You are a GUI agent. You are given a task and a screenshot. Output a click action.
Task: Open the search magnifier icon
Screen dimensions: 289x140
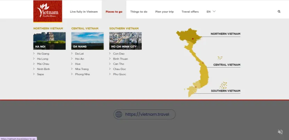click(x=279, y=11)
